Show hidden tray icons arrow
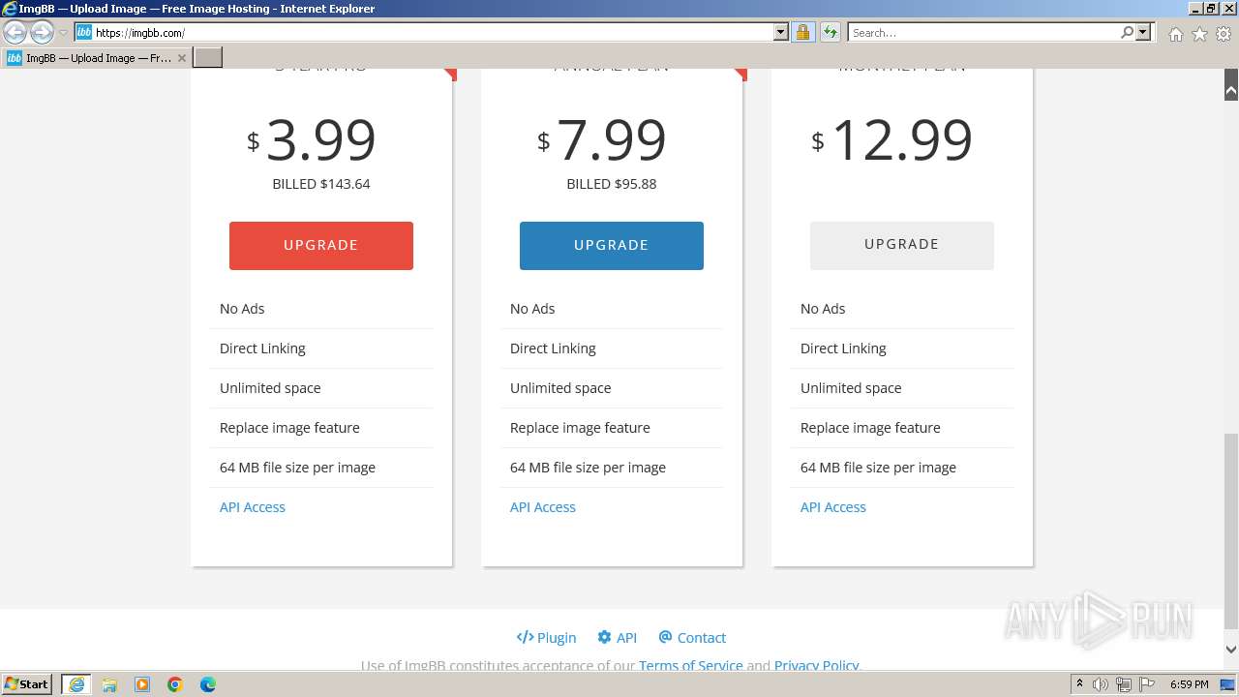The height and width of the screenshot is (697, 1239). [1079, 684]
